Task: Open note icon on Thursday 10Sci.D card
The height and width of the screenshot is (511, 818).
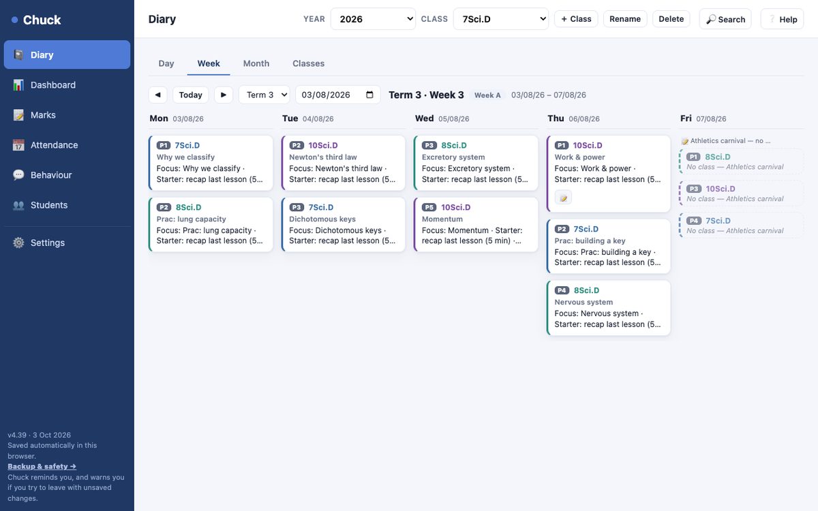Action: point(563,198)
